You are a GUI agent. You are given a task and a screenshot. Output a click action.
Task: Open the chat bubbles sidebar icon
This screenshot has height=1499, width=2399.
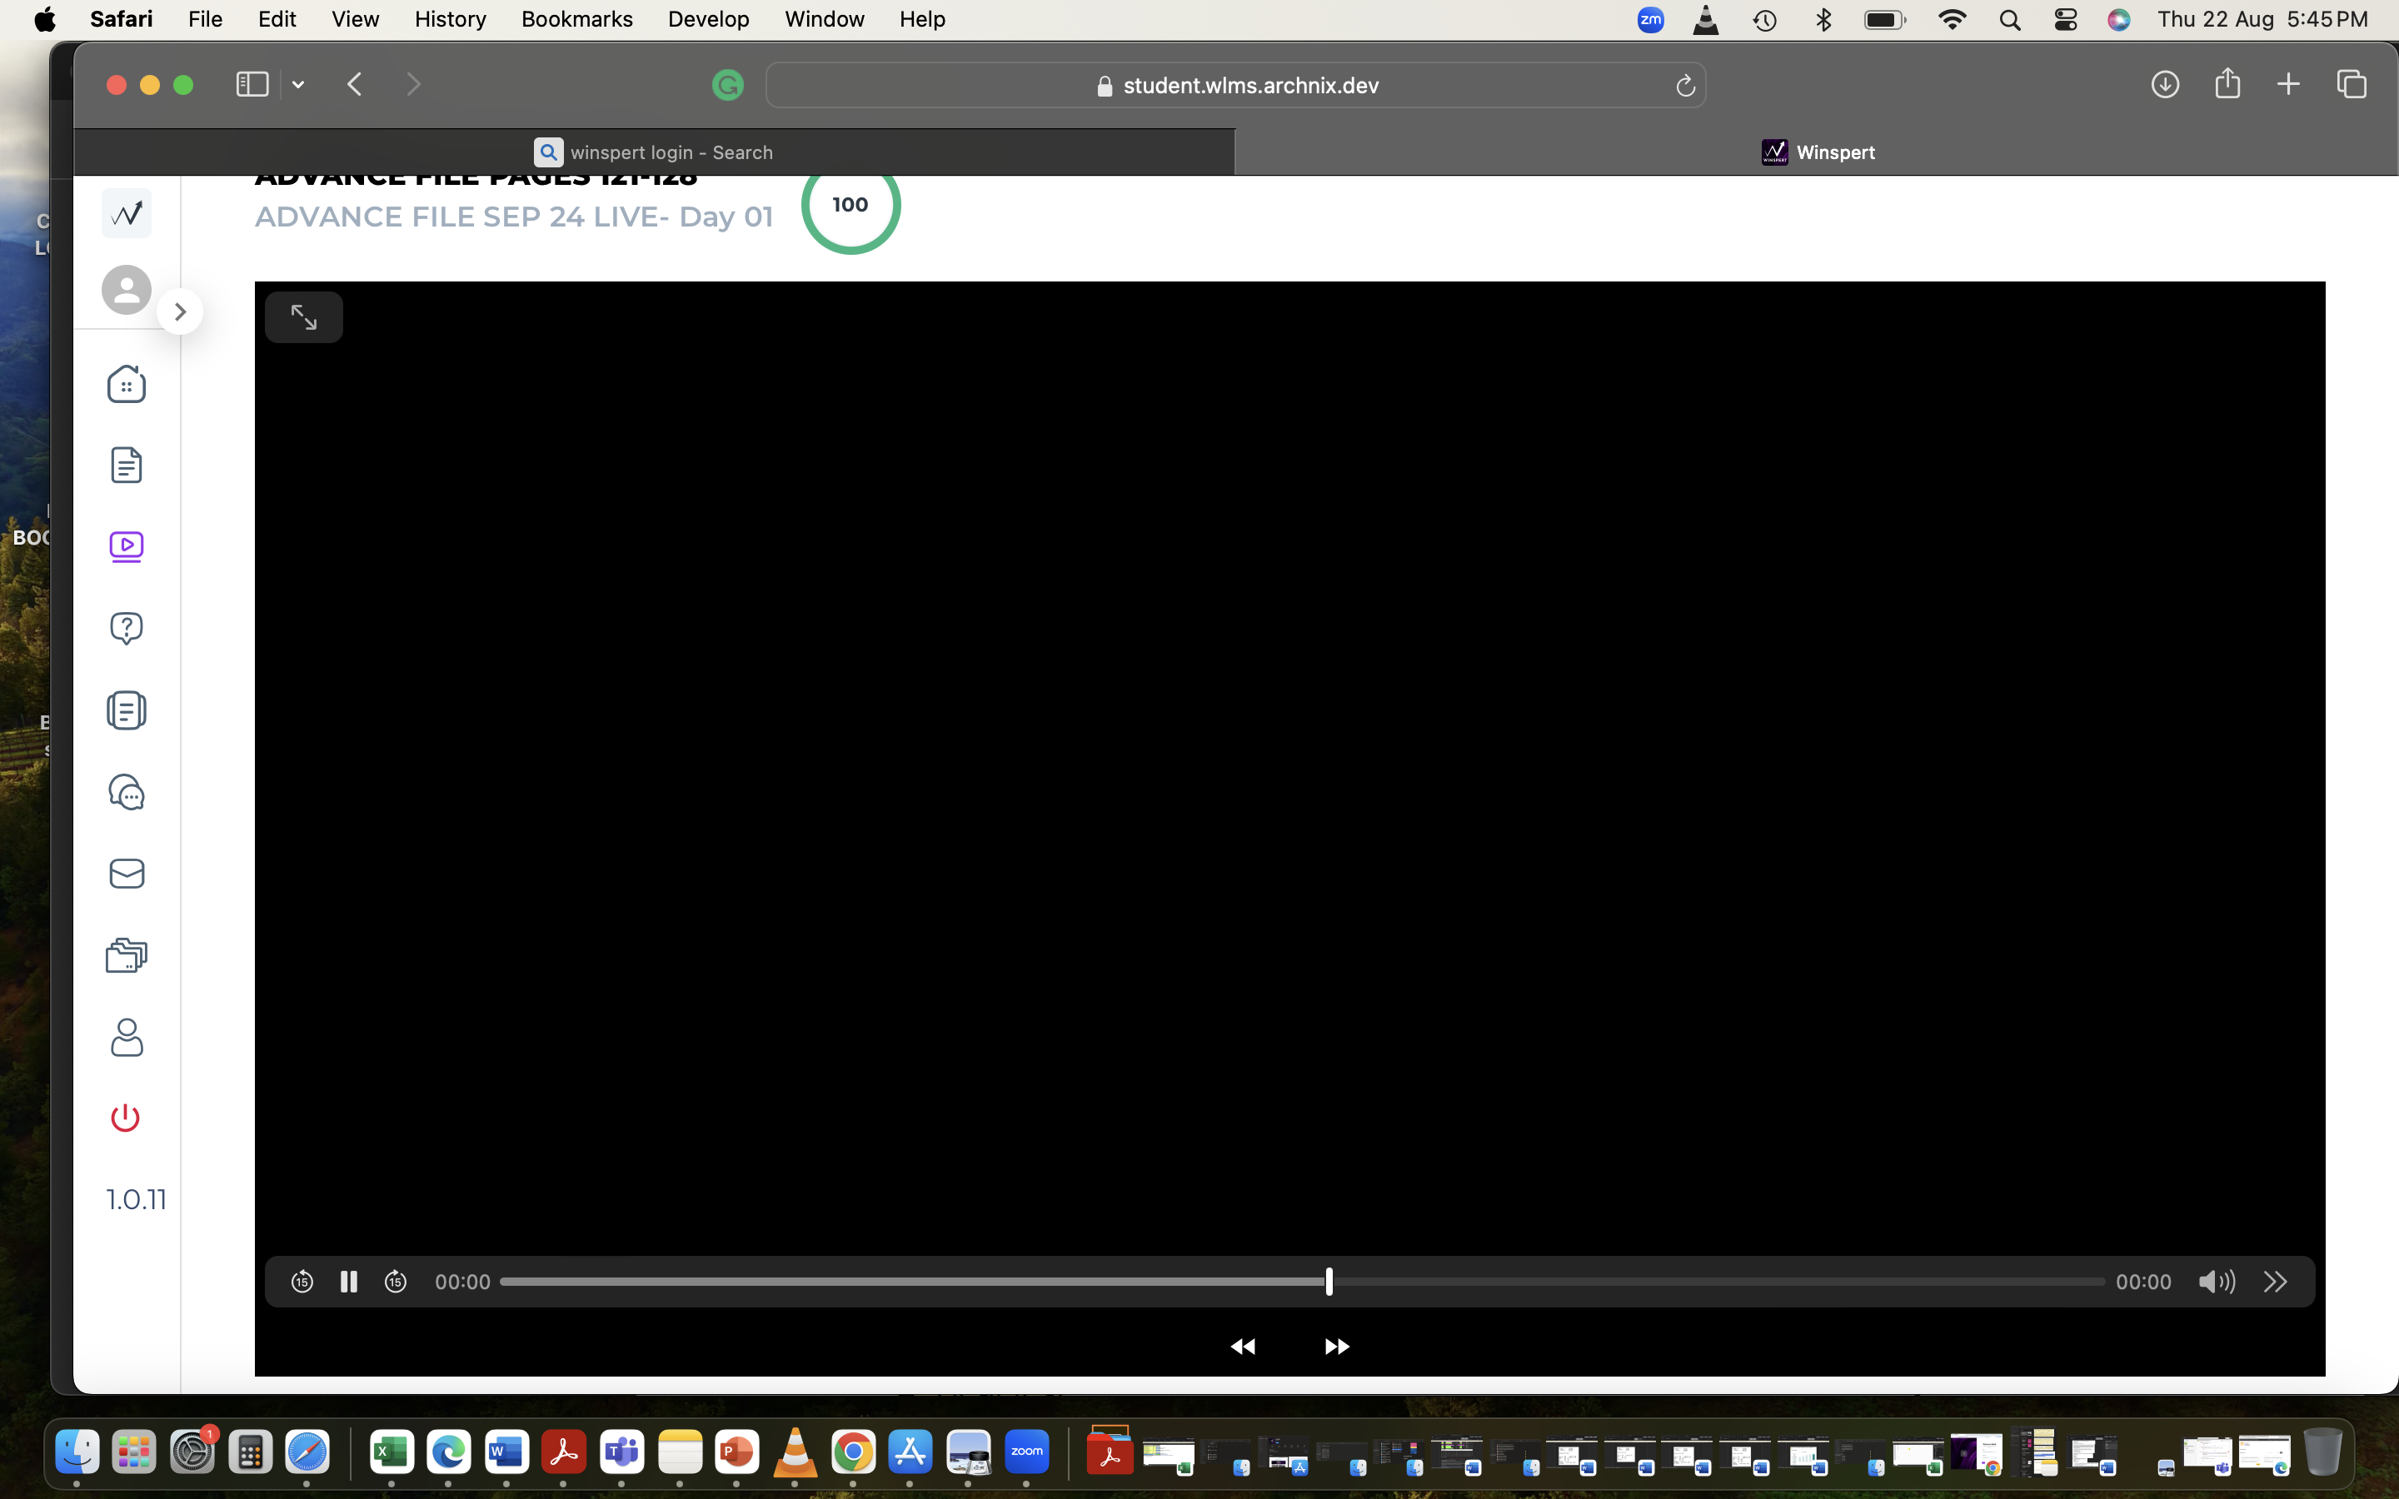click(126, 792)
